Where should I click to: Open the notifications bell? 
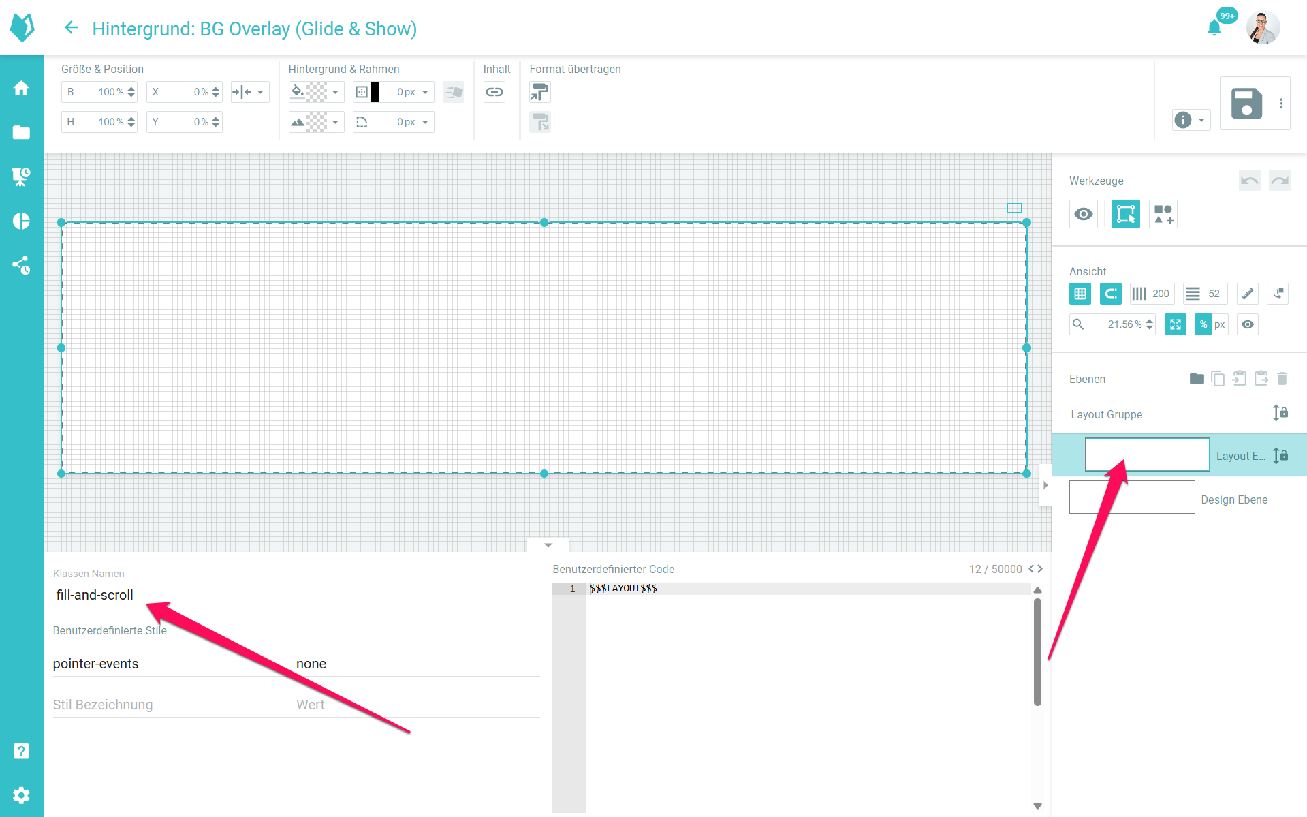click(x=1214, y=28)
